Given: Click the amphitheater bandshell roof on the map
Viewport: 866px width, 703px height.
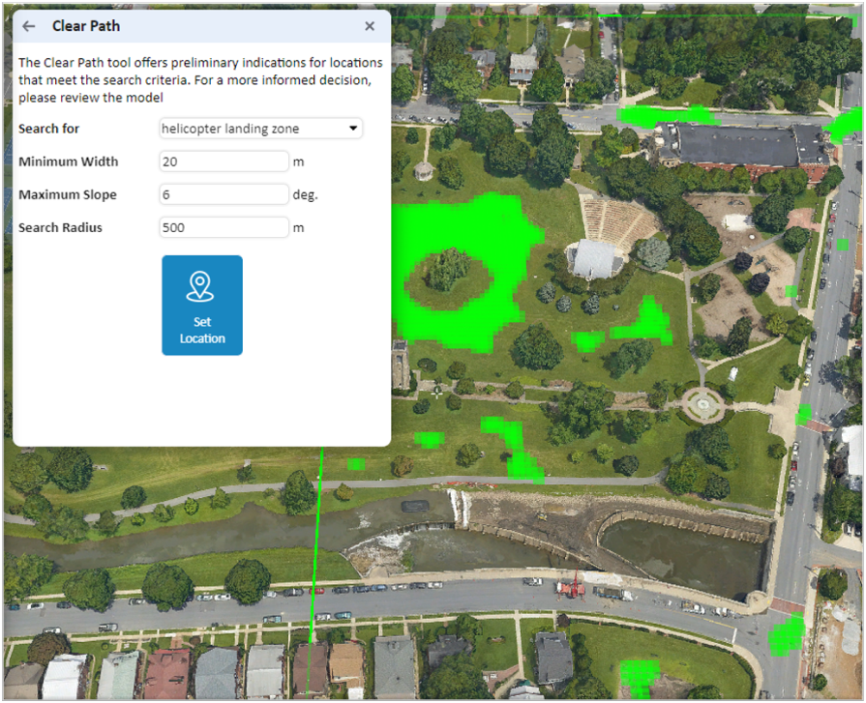Looking at the screenshot, I should [594, 259].
